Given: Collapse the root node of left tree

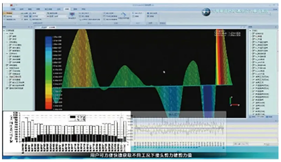Looking at the screenshot, I should (4, 31).
